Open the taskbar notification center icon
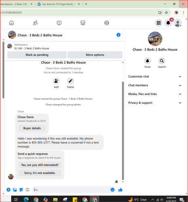 click(x=182, y=200)
